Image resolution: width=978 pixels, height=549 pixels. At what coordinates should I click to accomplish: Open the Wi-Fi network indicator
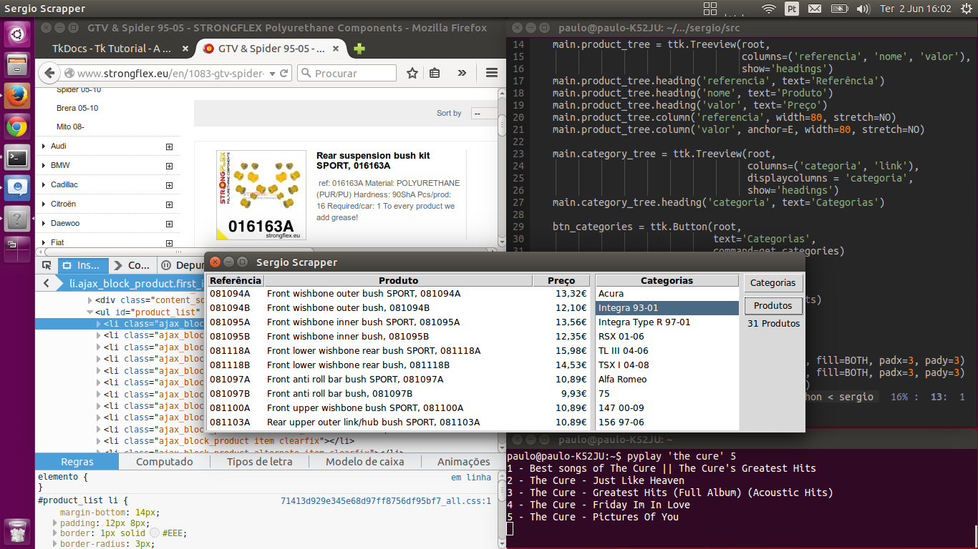pyautogui.click(x=769, y=9)
